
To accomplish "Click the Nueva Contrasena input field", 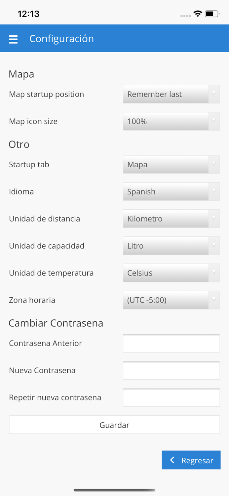I will point(171,370).
